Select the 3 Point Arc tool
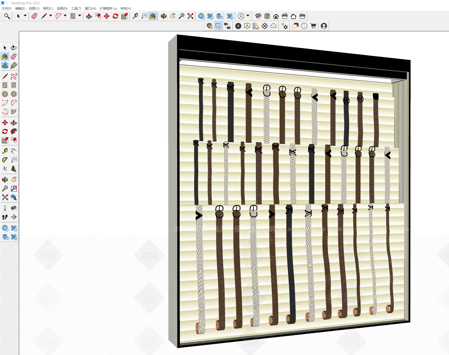 pos(5,112)
